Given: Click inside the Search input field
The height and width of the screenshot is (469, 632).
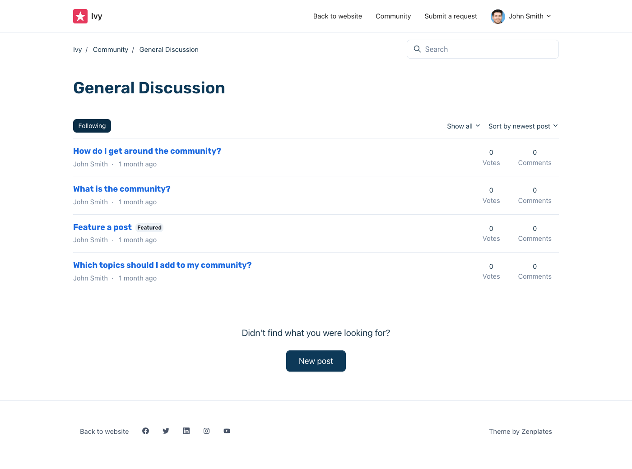Looking at the screenshot, I should pos(488,49).
